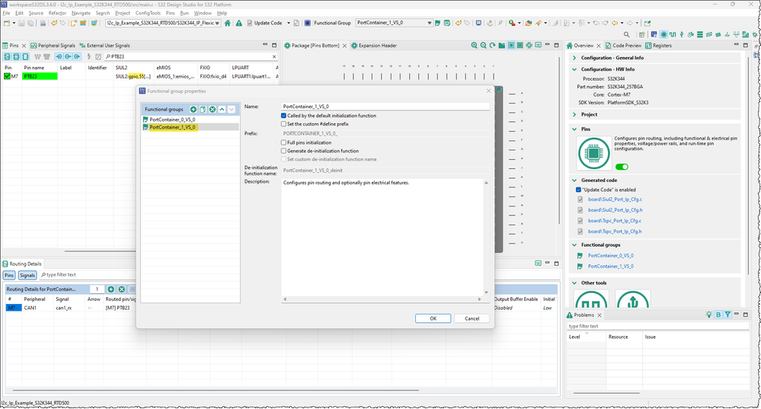This screenshot has height=409, width=761.
Task: Toggle the Pins tool enable switch
Action: 622,167
